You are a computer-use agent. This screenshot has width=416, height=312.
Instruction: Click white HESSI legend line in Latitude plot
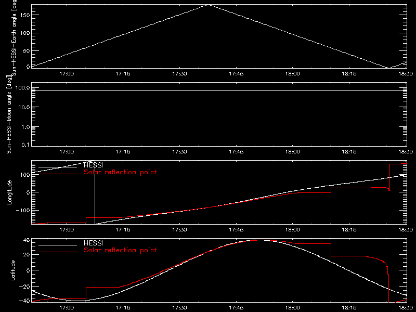click(x=58, y=245)
